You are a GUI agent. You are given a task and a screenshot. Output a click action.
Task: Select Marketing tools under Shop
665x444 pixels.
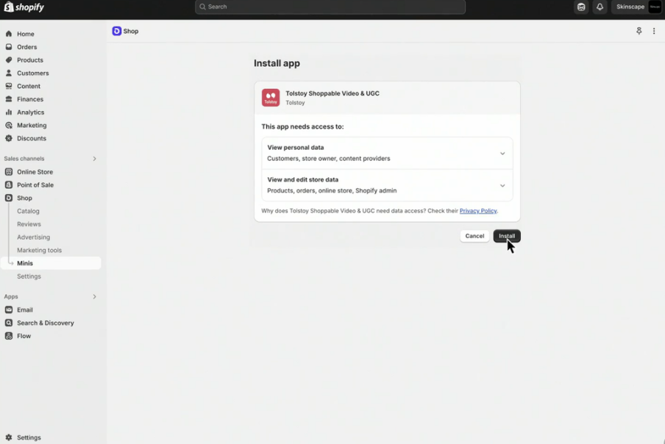(39, 250)
